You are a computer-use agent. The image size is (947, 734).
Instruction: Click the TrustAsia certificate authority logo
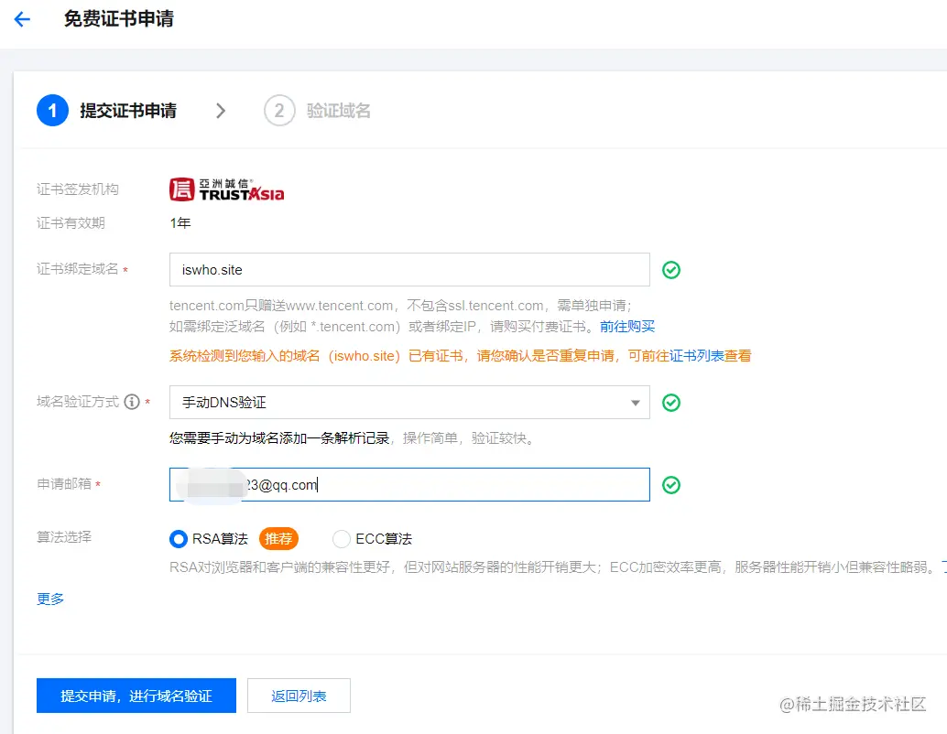click(226, 189)
